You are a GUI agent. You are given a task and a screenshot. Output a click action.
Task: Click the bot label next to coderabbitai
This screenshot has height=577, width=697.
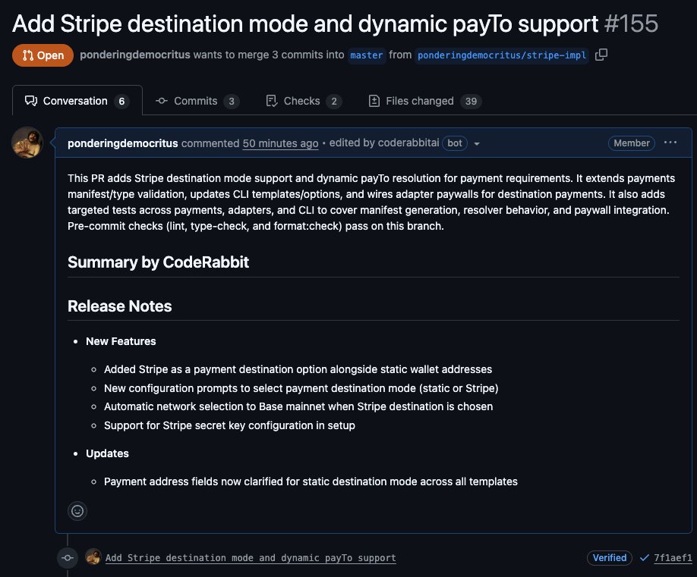[x=455, y=143]
